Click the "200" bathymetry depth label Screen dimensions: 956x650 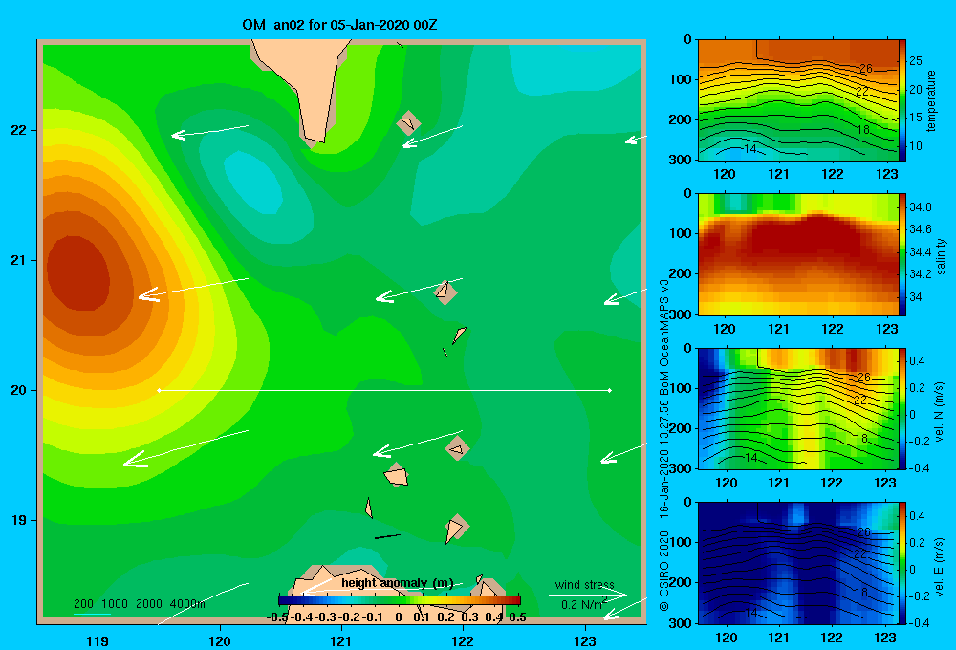click(x=83, y=604)
